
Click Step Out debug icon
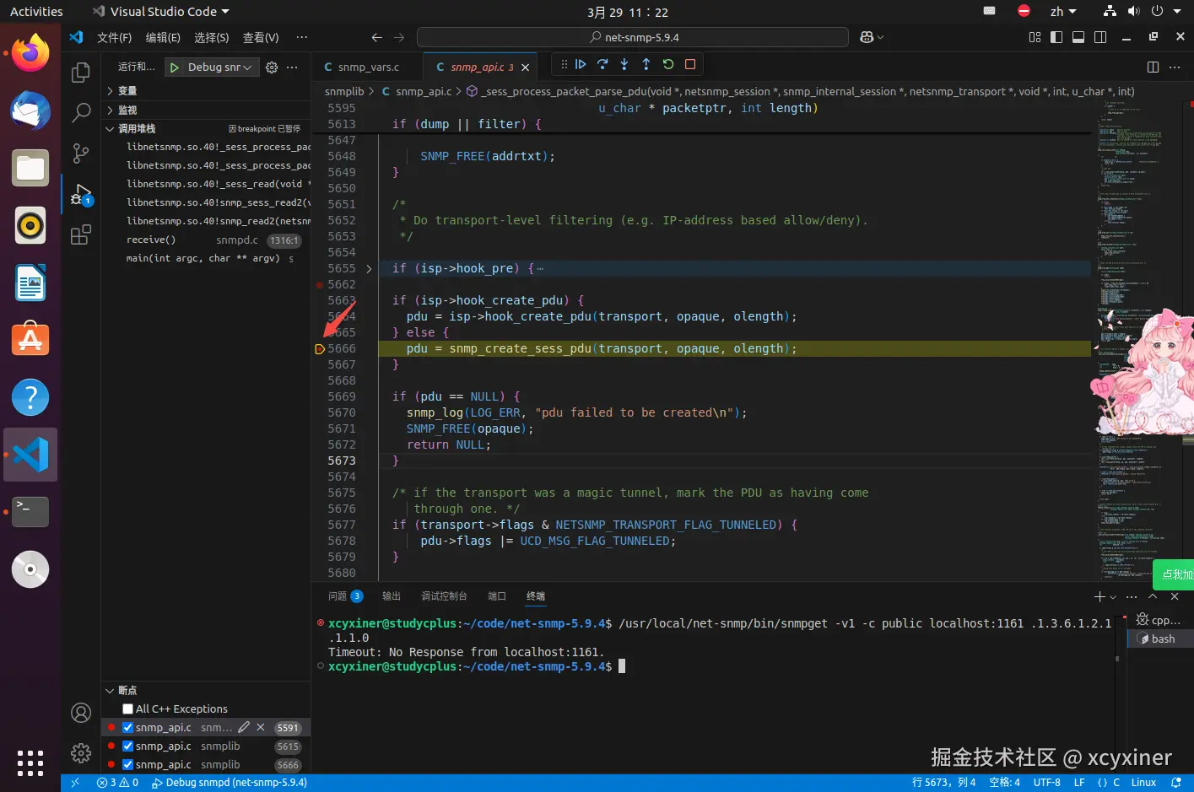[646, 64]
